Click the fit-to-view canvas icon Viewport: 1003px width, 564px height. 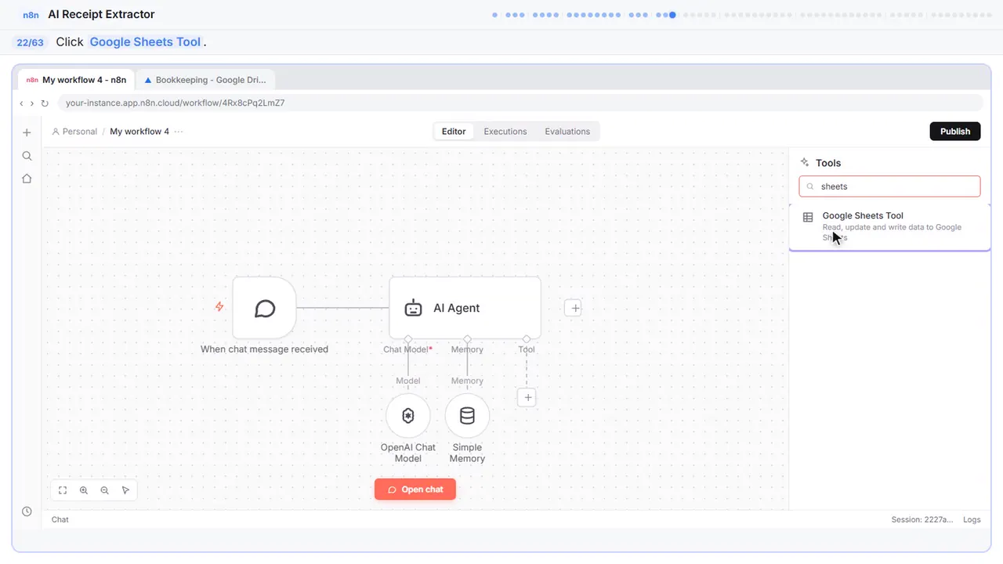click(x=63, y=490)
